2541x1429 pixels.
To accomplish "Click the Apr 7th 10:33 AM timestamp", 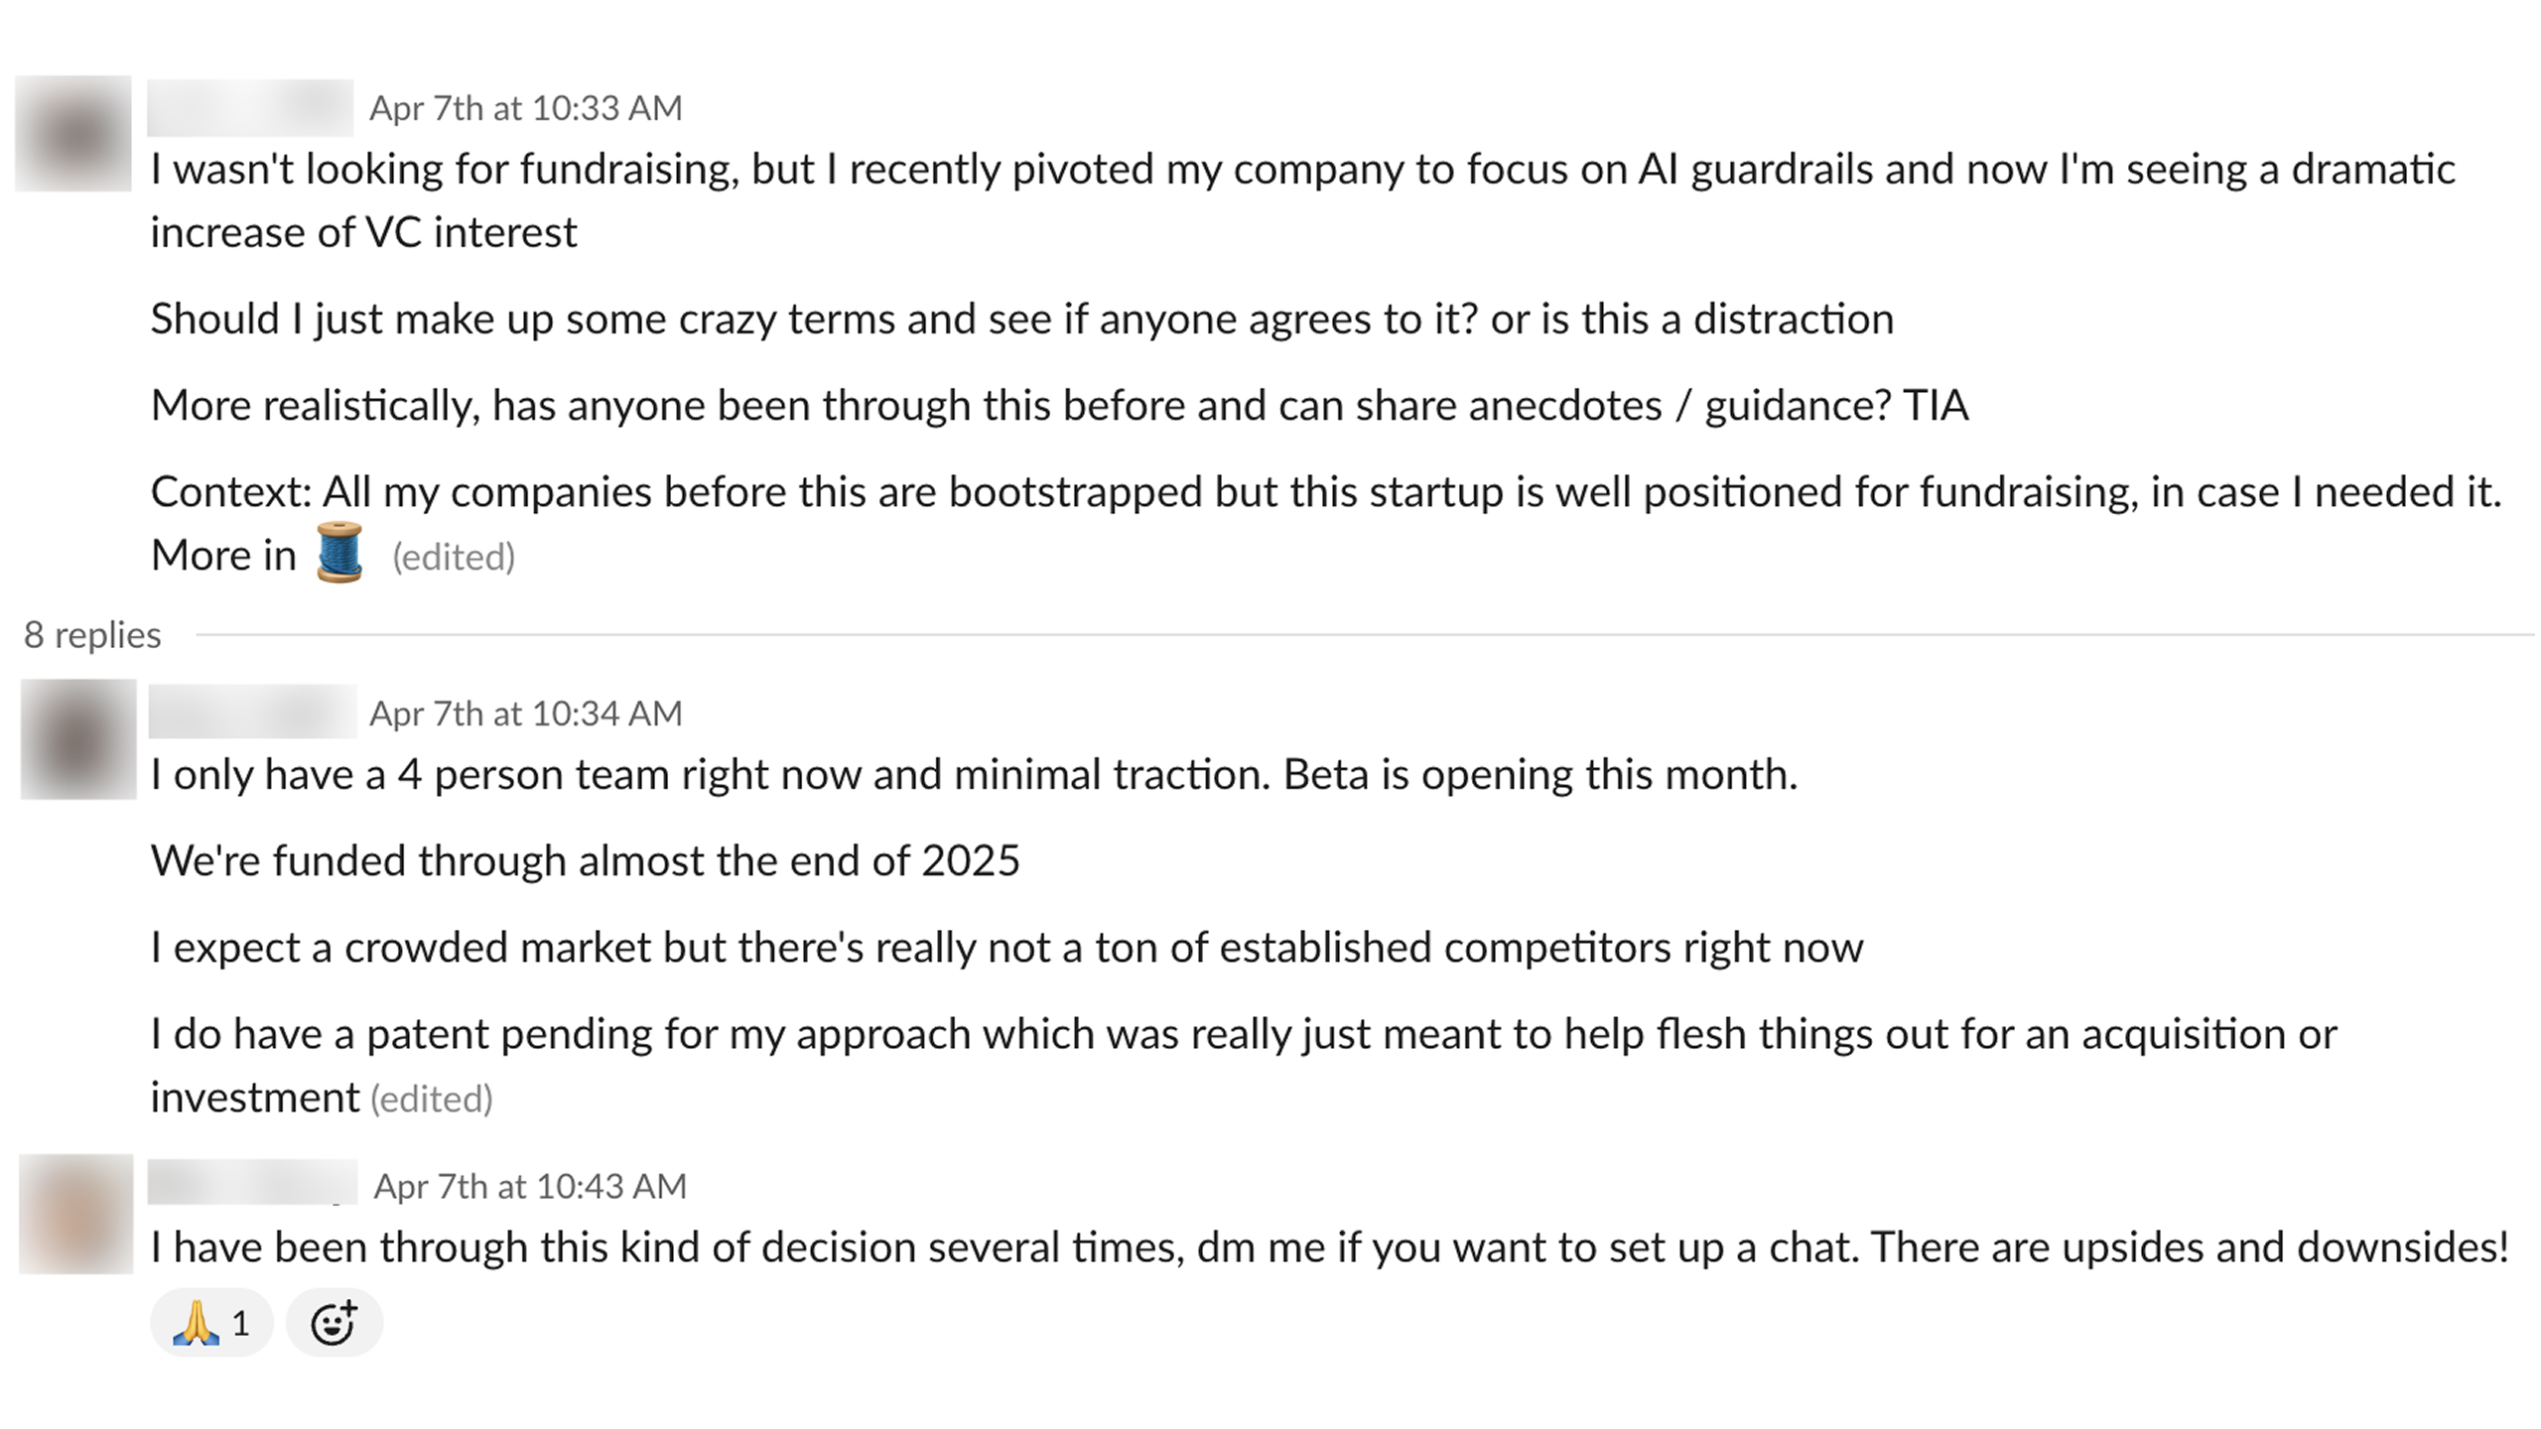I will click(525, 108).
